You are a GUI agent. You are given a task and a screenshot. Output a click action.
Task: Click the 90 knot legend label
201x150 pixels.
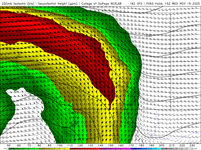pos(49,145)
